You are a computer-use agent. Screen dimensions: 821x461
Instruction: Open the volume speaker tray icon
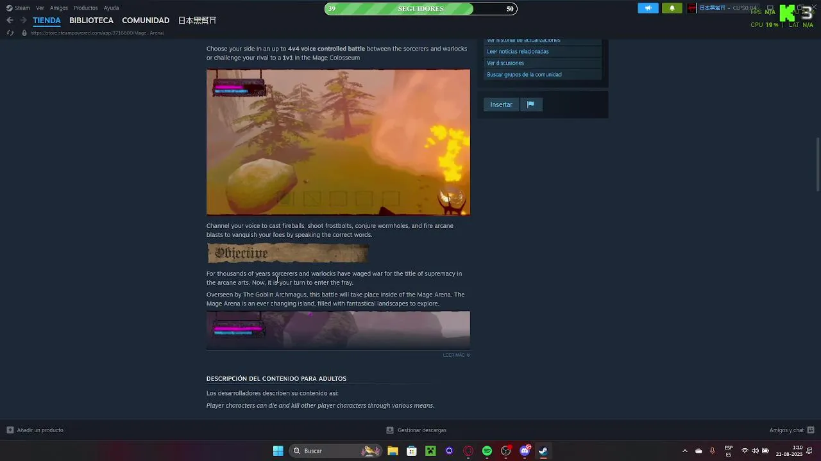[755, 451]
